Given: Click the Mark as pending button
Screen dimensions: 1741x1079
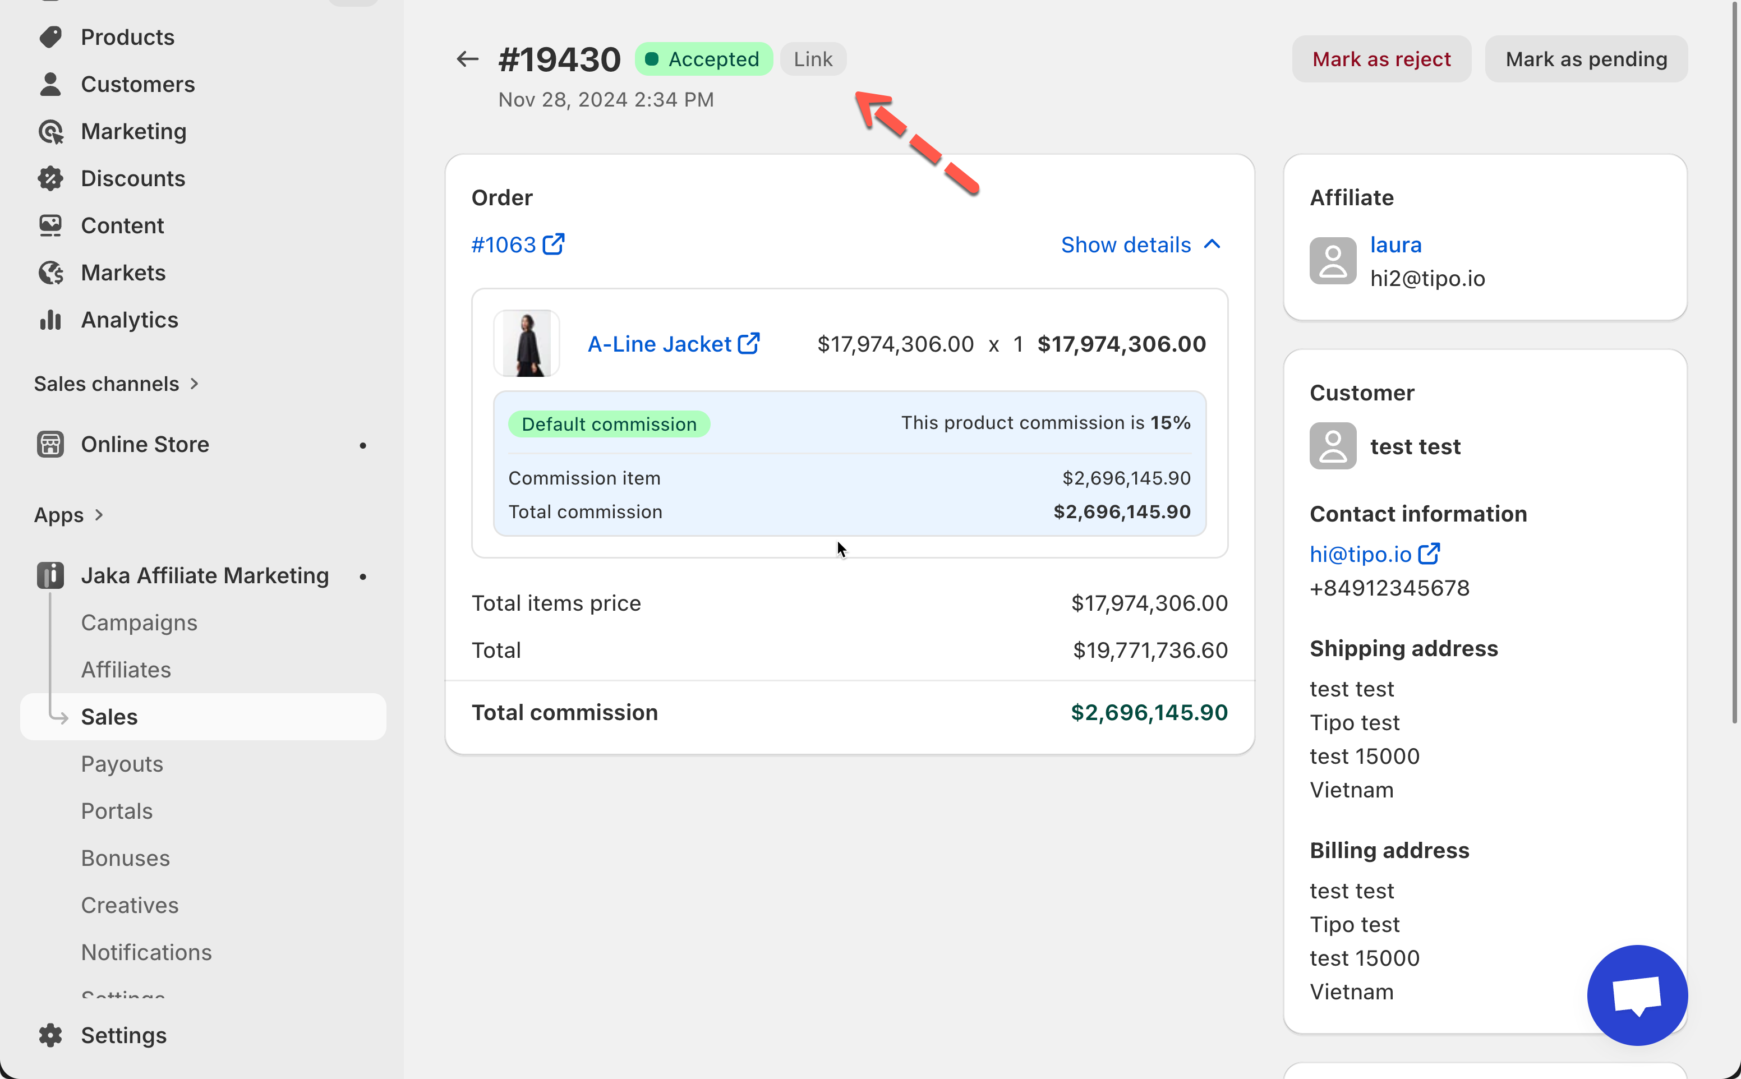Looking at the screenshot, I should tap(1586, 59).
